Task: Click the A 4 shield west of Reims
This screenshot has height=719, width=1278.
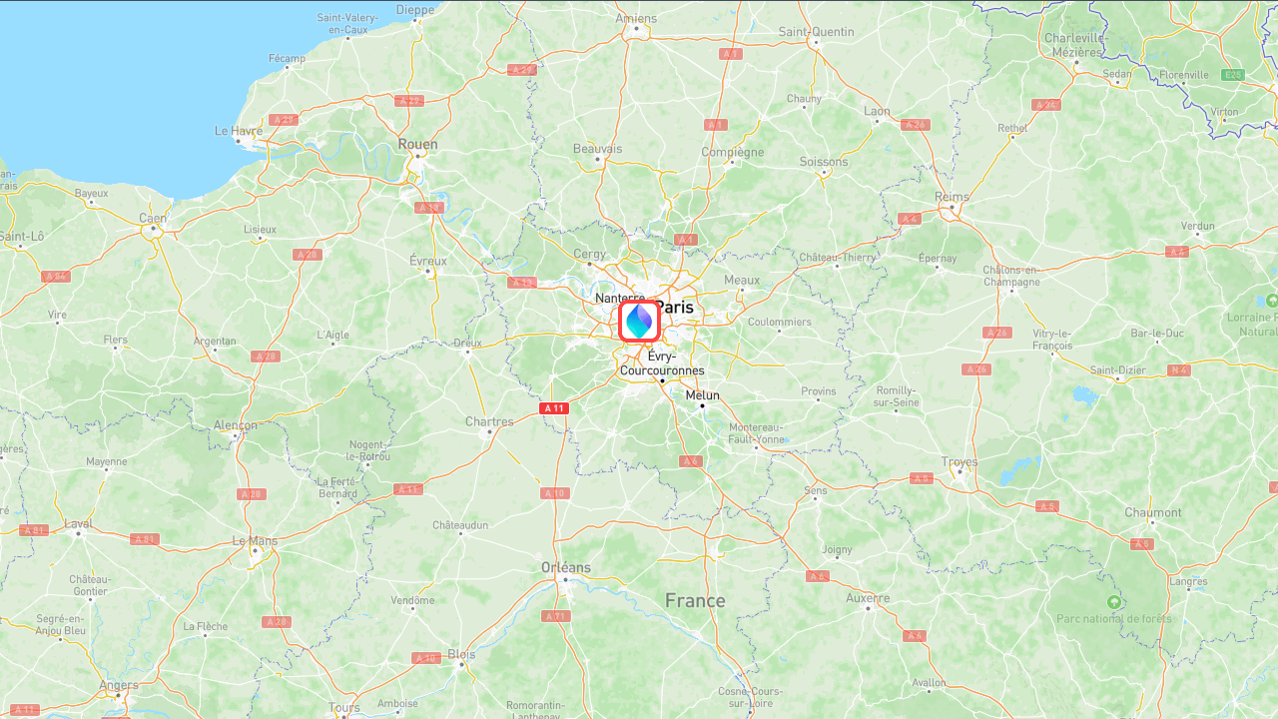Action: [x=909, y=219]
